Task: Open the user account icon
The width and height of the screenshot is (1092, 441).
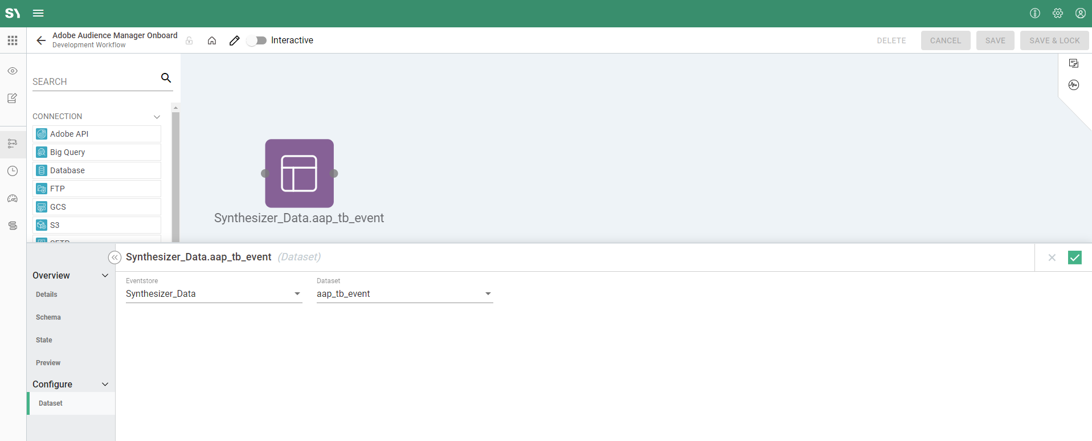Action: (x=1080, y=13)
